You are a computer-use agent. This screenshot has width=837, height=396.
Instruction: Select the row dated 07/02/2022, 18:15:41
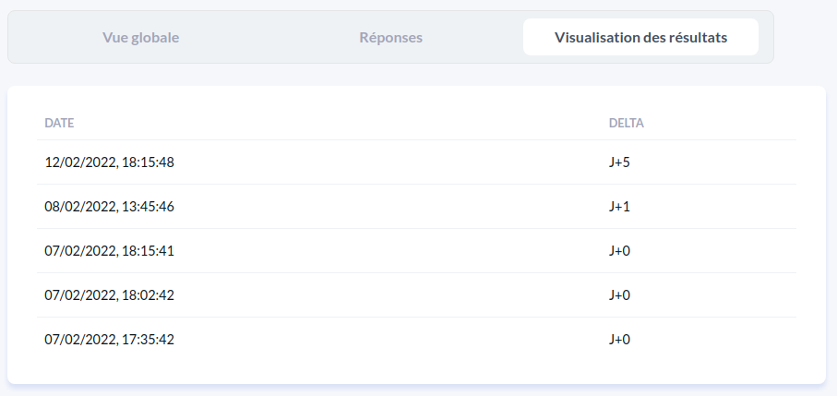[x=415, y=251]
